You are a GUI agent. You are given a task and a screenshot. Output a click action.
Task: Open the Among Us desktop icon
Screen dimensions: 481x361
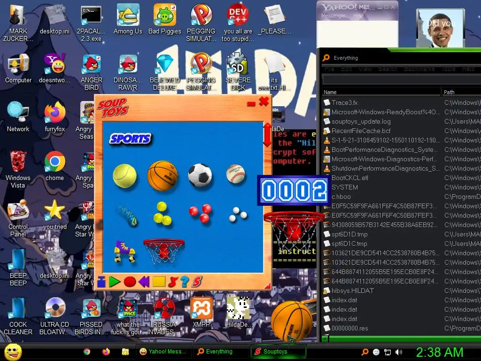point(128,19)
